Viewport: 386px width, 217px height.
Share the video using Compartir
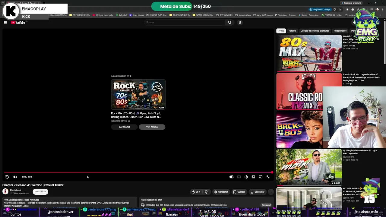[221, 192]
